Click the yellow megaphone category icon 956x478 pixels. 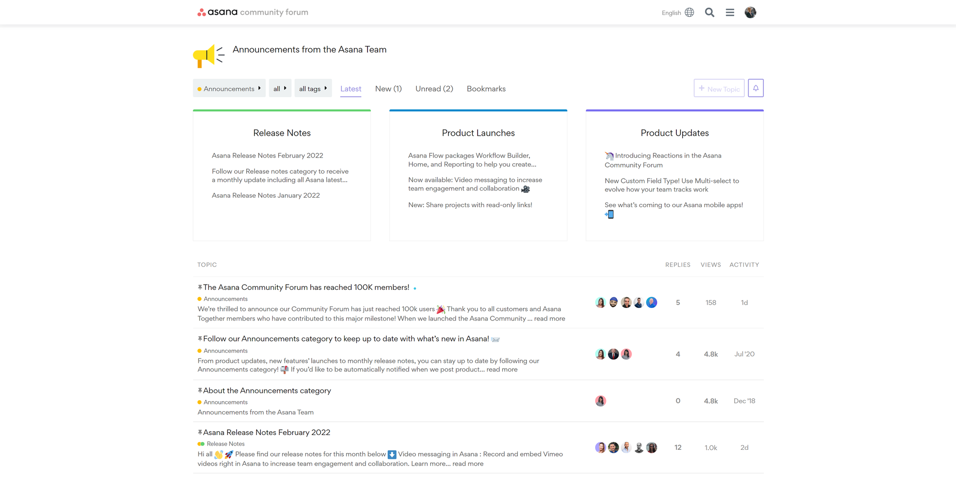pyautogui.click(x=208, y=56)
